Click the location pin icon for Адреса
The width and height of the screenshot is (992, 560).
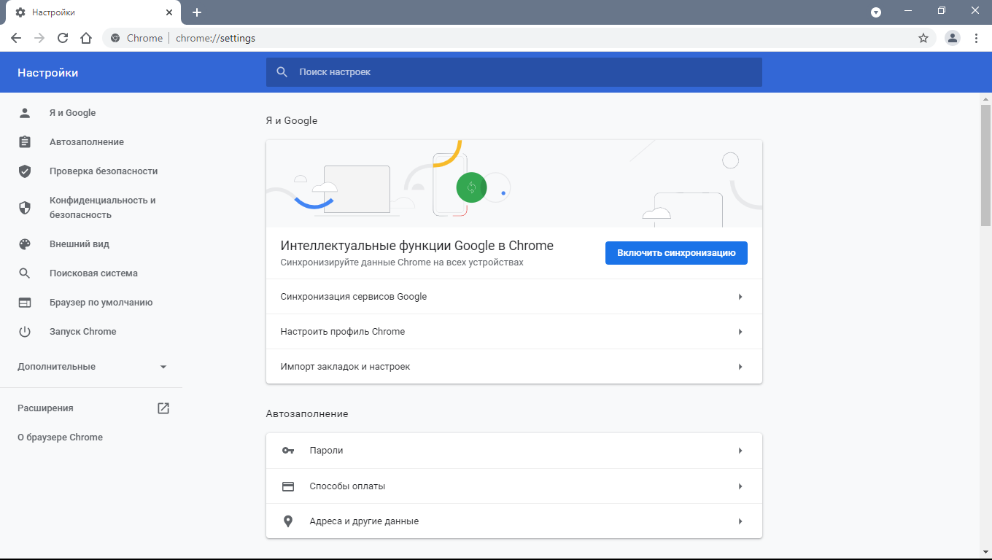click(x=288, y=521)
